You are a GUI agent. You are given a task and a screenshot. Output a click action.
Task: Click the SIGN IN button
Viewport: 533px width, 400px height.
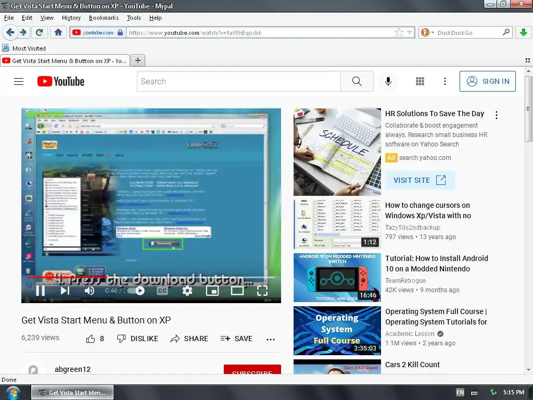point(487,81)
